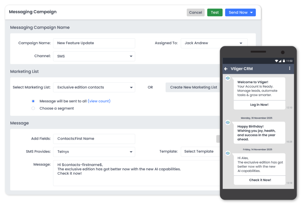This screenshot has height=205, width=307.
Task: Click the Campaign Name input field
Action: click(x=94, y=43)
